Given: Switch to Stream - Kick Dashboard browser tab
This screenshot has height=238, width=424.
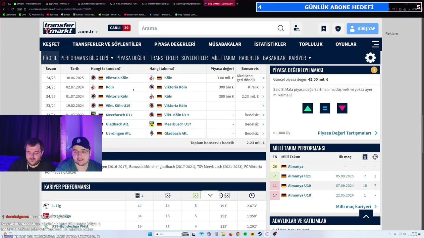Looking at the screenshot, I should 27,4.
